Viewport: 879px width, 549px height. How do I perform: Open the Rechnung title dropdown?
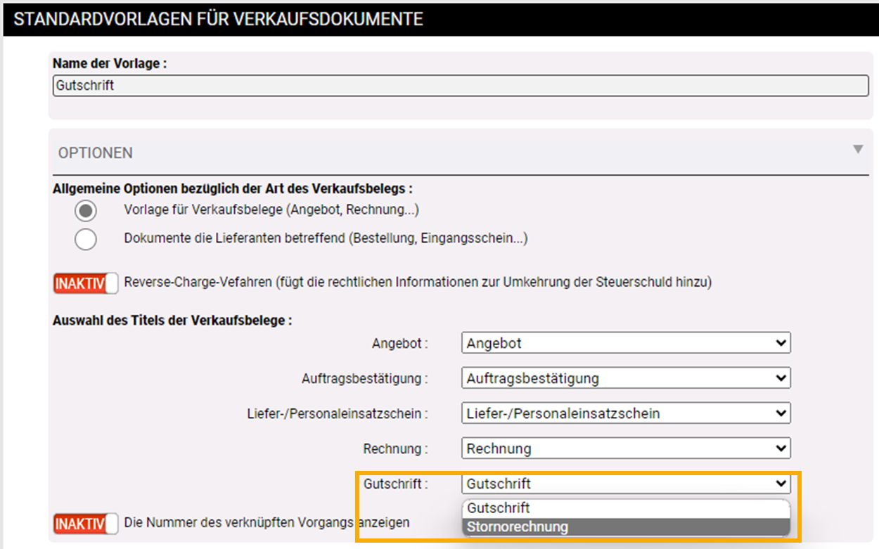[x=626, y=448]
